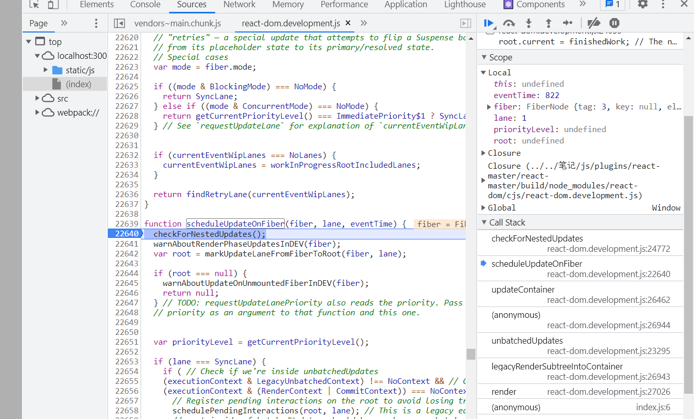The width and height of the screenshot is (694, 419).
Task: Step over the next function call
Action: [x=509, y=23]
